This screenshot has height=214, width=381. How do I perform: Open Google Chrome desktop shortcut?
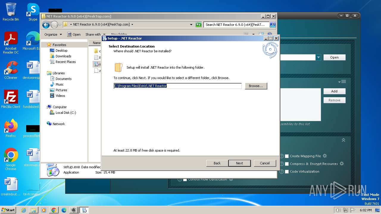[x=11, y=159]
